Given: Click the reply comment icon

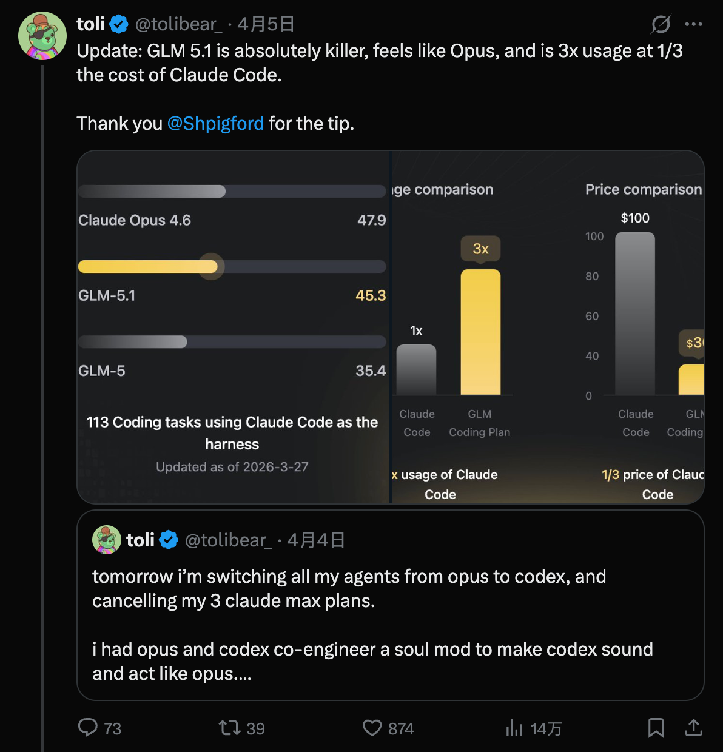Looking at the screenshot, I should [89, 727].
